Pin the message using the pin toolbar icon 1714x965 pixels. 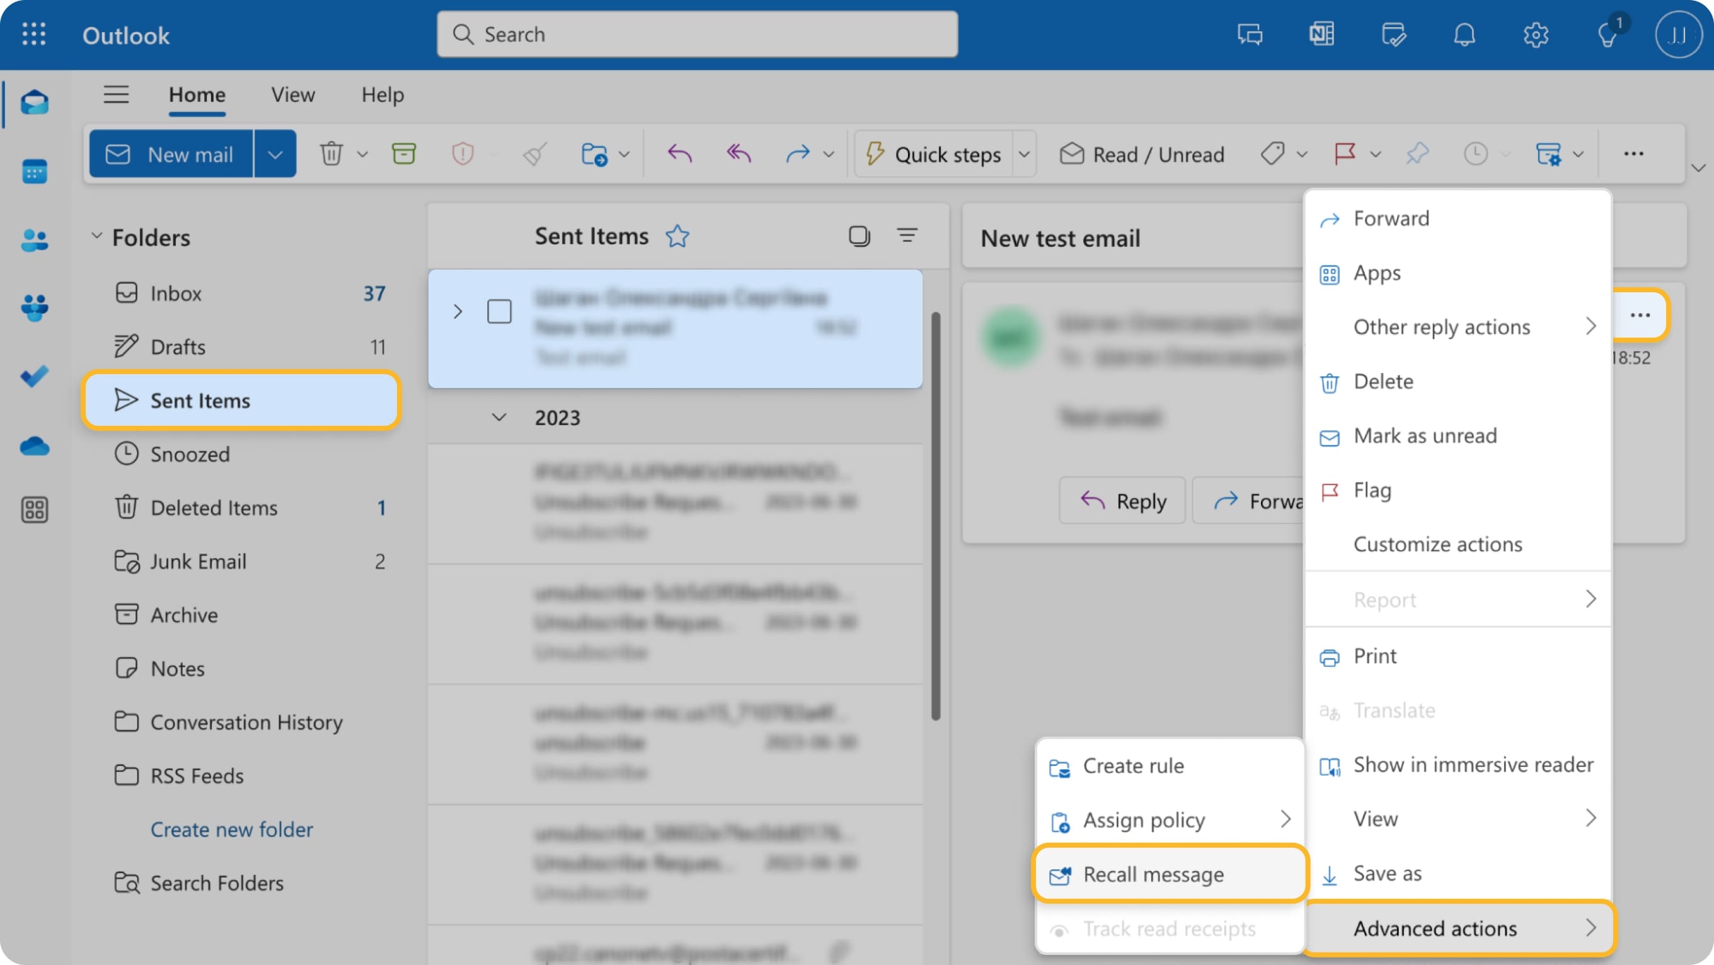click(1417, 153)
